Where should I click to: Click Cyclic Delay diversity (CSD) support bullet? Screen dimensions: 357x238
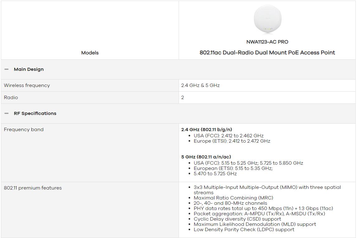[237, 219]
